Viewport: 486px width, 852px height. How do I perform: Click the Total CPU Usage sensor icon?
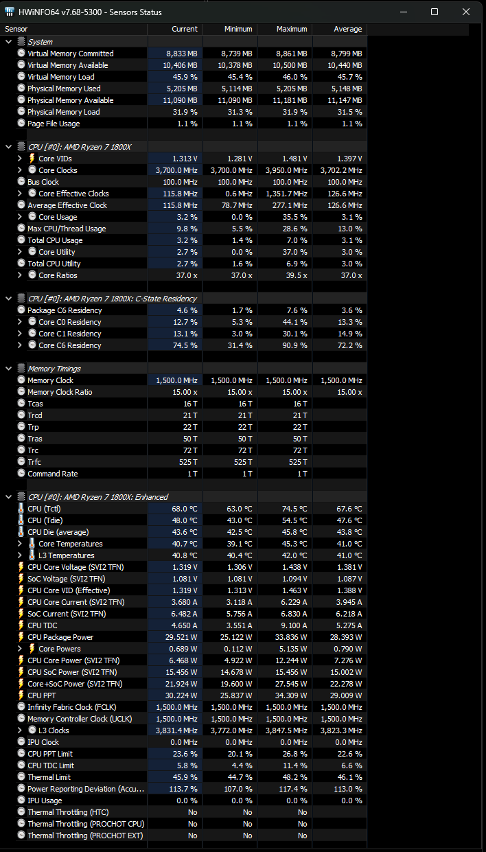21,240
